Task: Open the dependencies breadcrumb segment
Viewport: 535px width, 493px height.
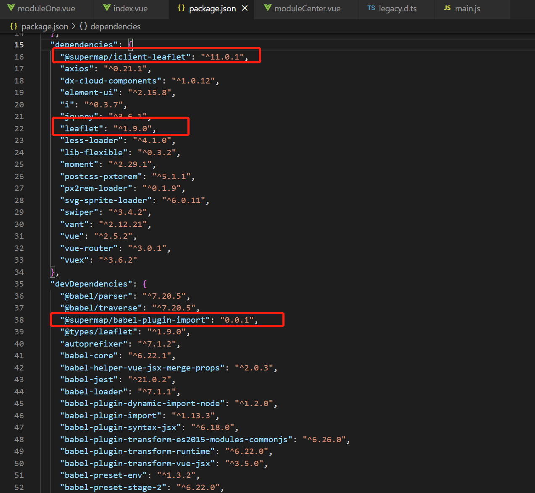Action: 115,26
